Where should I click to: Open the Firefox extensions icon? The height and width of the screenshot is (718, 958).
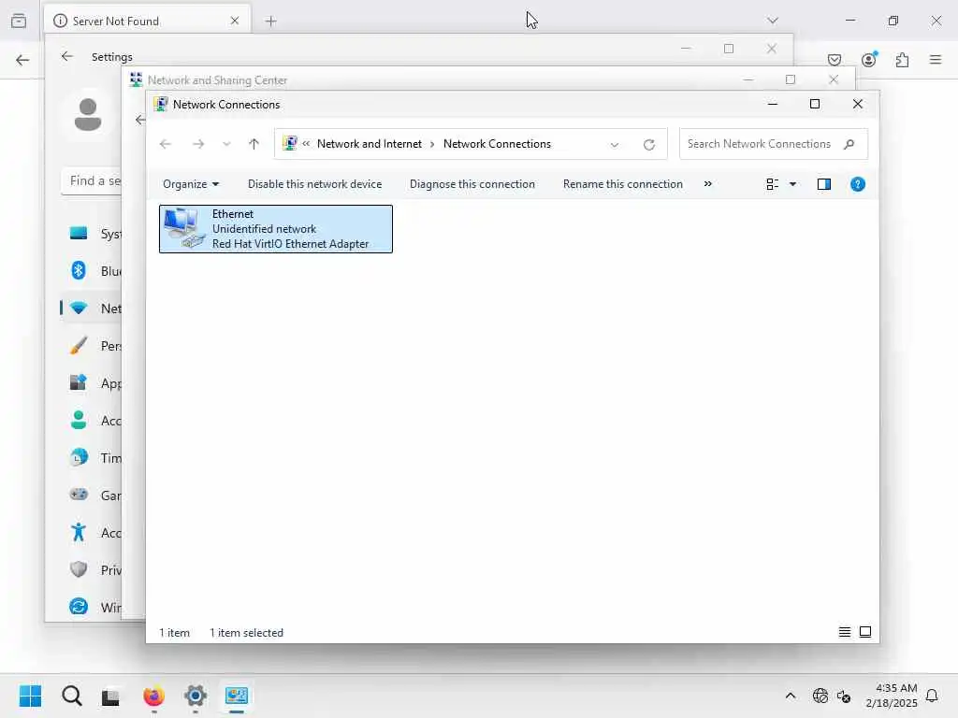pyautogui.click(x=902, y=60)
